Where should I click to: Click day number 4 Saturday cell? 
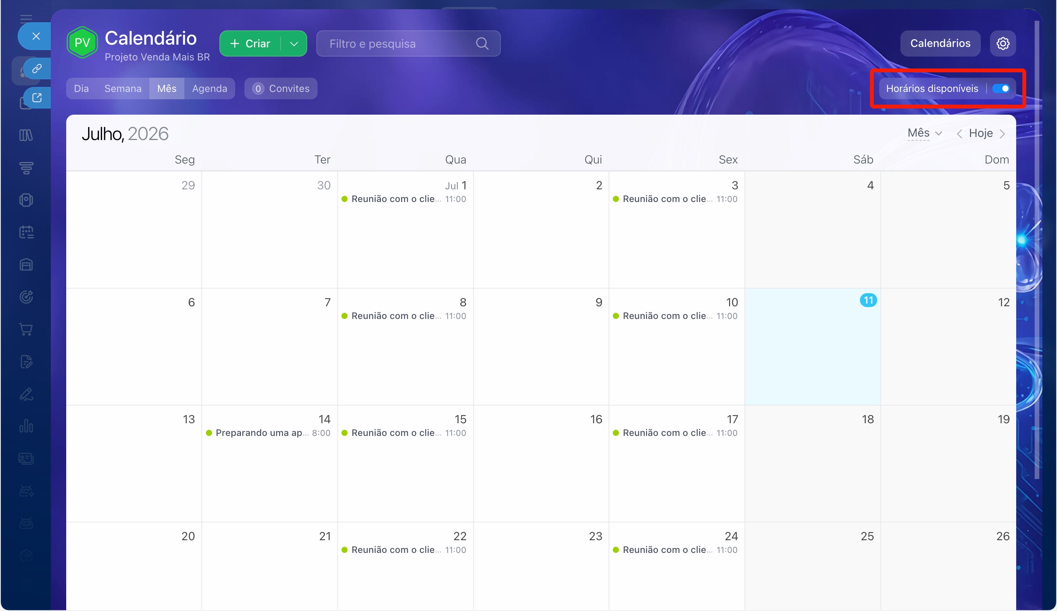coord(870,185)
